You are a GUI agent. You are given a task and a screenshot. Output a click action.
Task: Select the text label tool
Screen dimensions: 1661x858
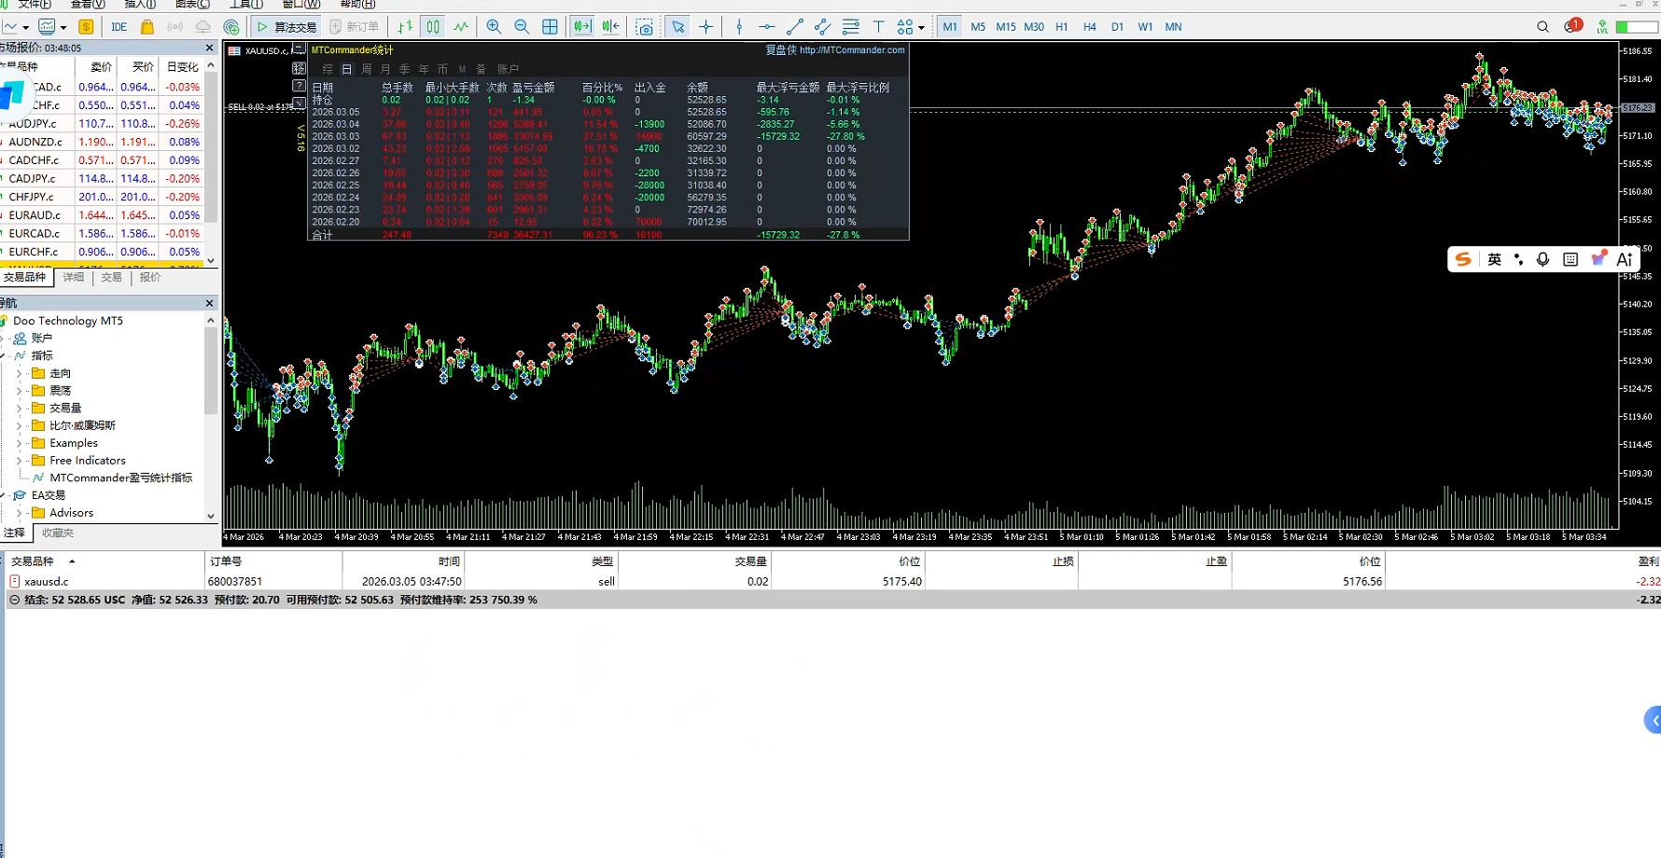coord(878,27)
